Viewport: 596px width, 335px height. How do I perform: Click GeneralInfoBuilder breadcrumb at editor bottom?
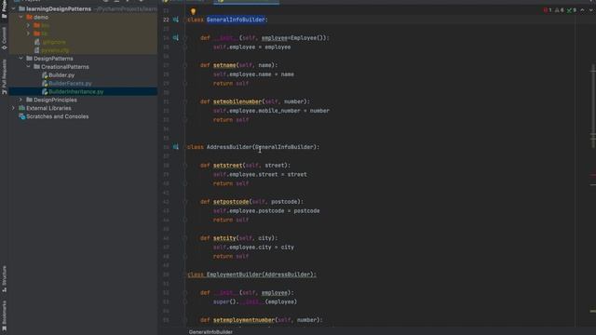[210, 332]
